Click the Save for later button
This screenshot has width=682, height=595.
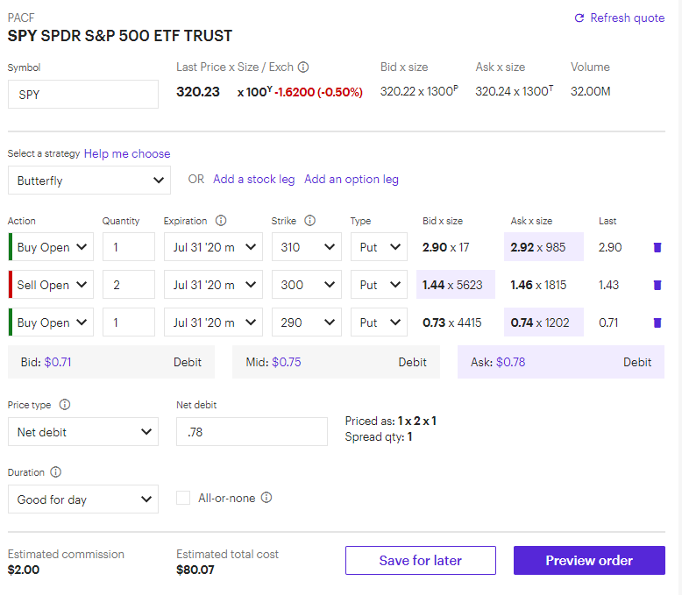(x=420, y=561)
